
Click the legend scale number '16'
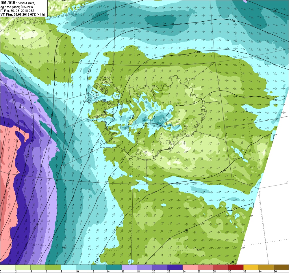(123, 271)
